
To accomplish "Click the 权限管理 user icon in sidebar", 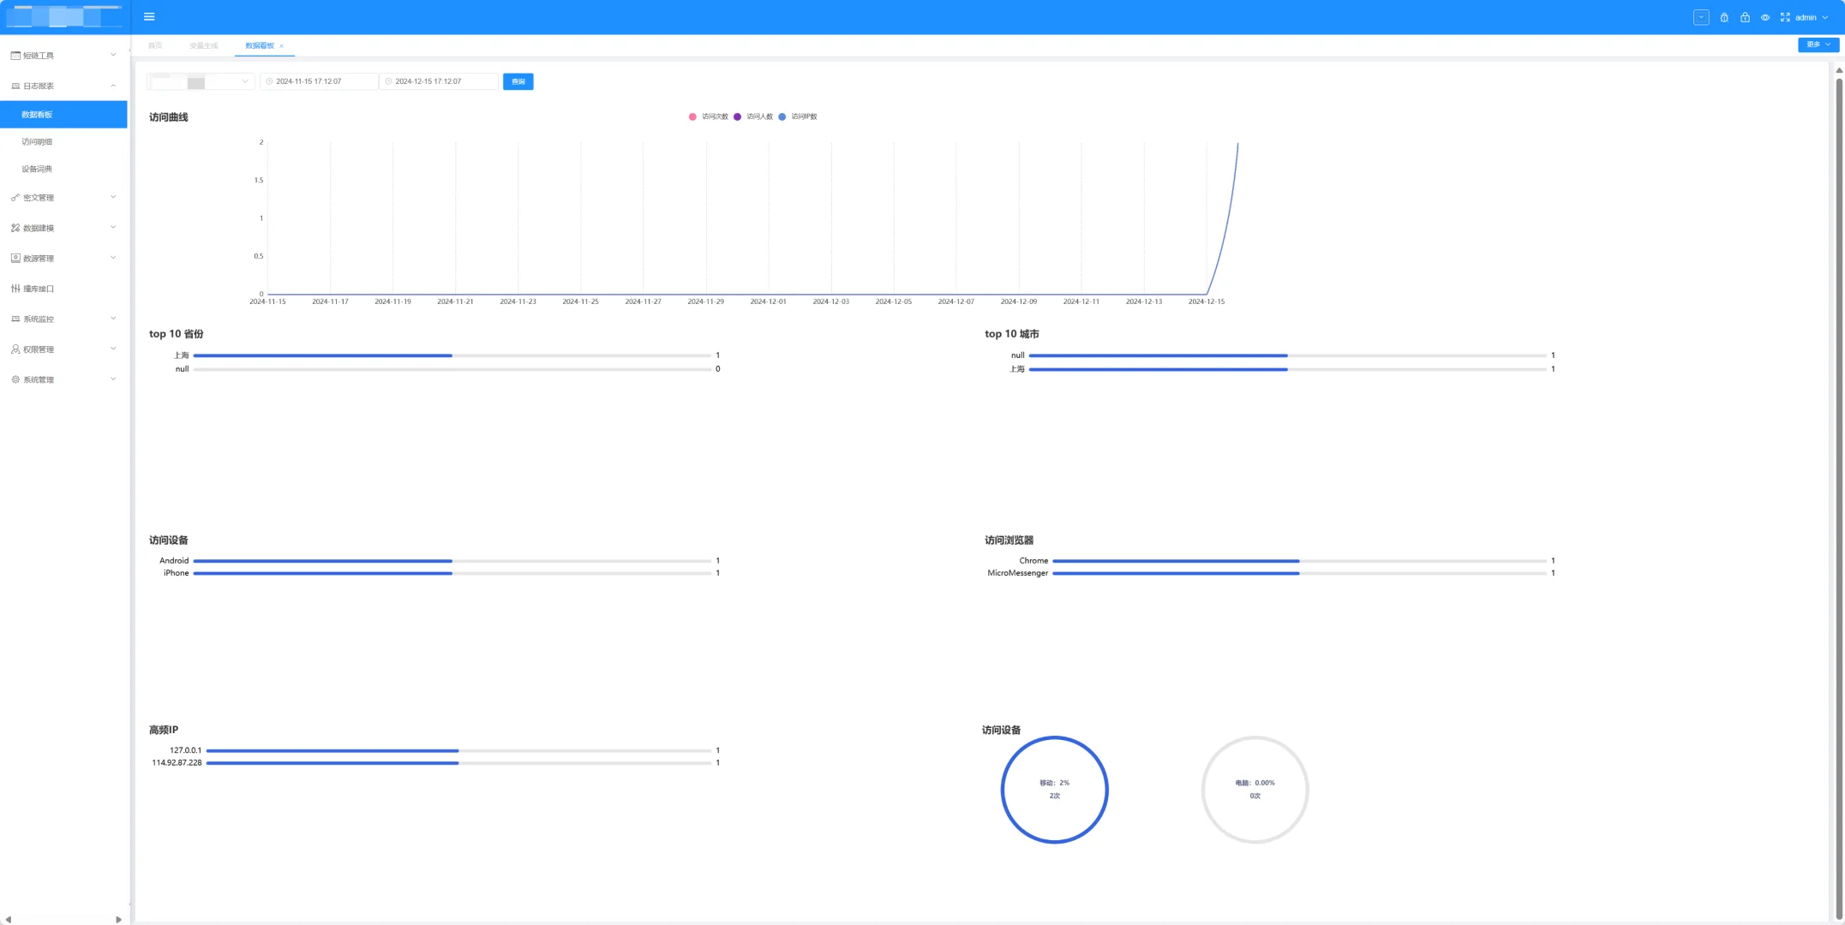I will click(15, 349).
